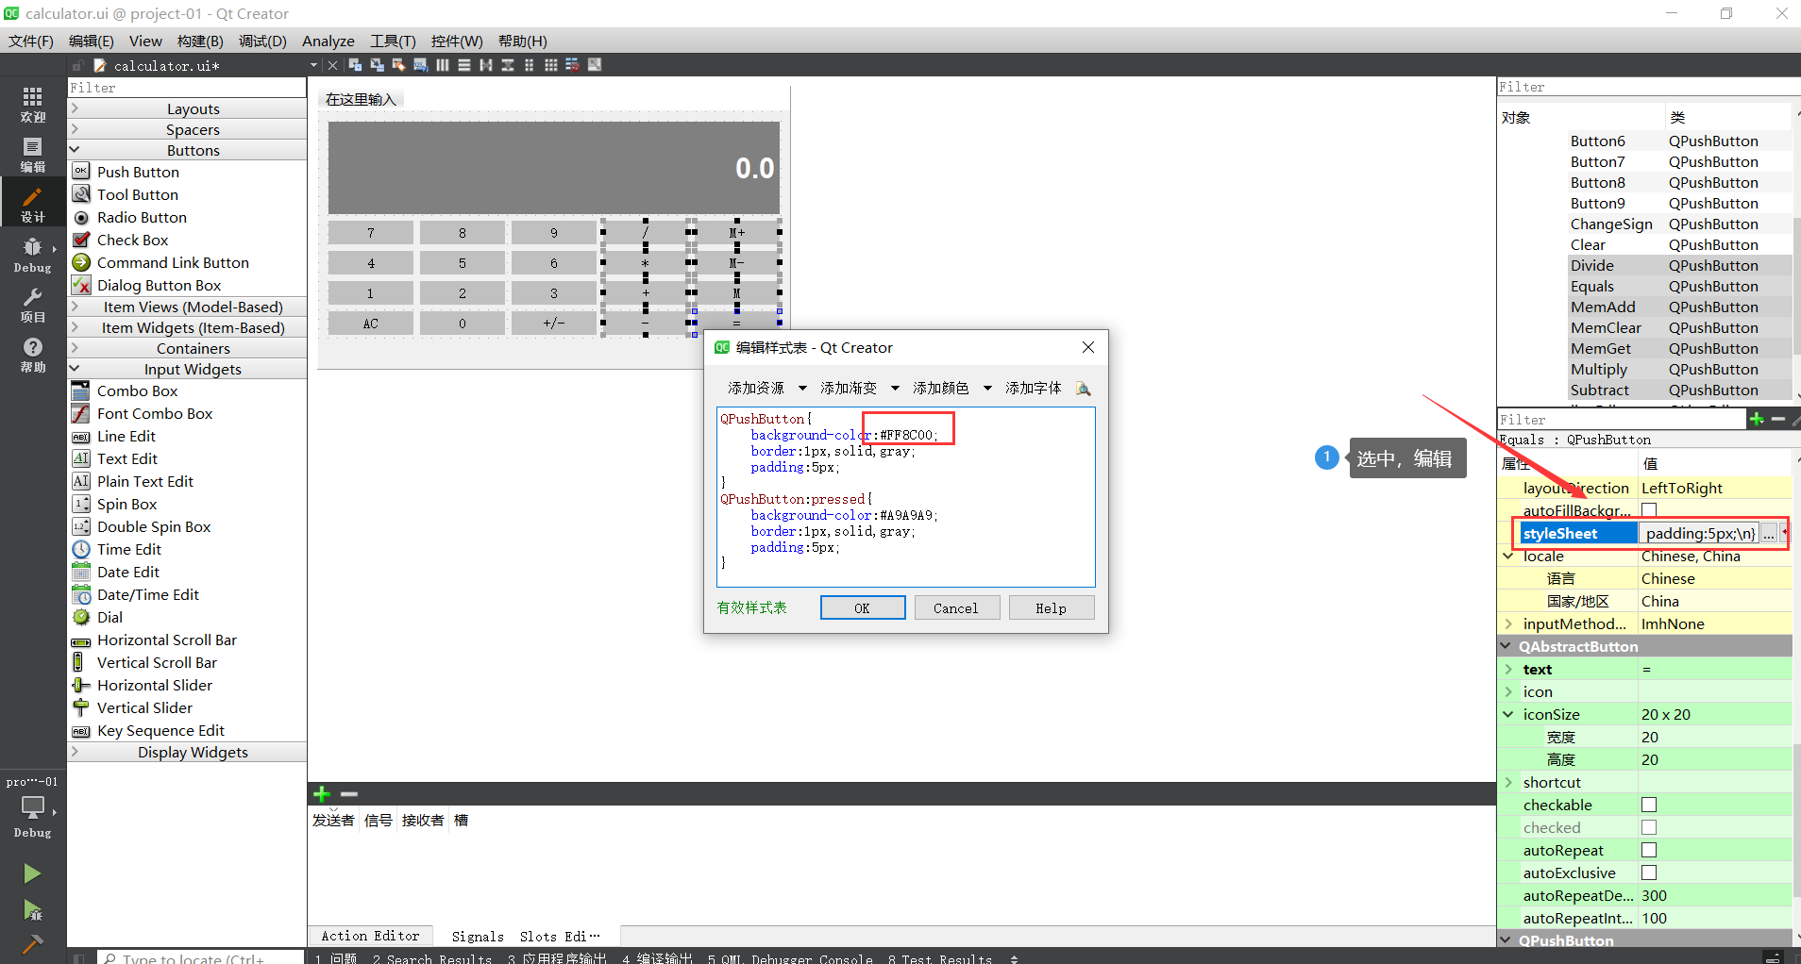Click the Lay Out Vertically toolbar icon

point(464,64)
